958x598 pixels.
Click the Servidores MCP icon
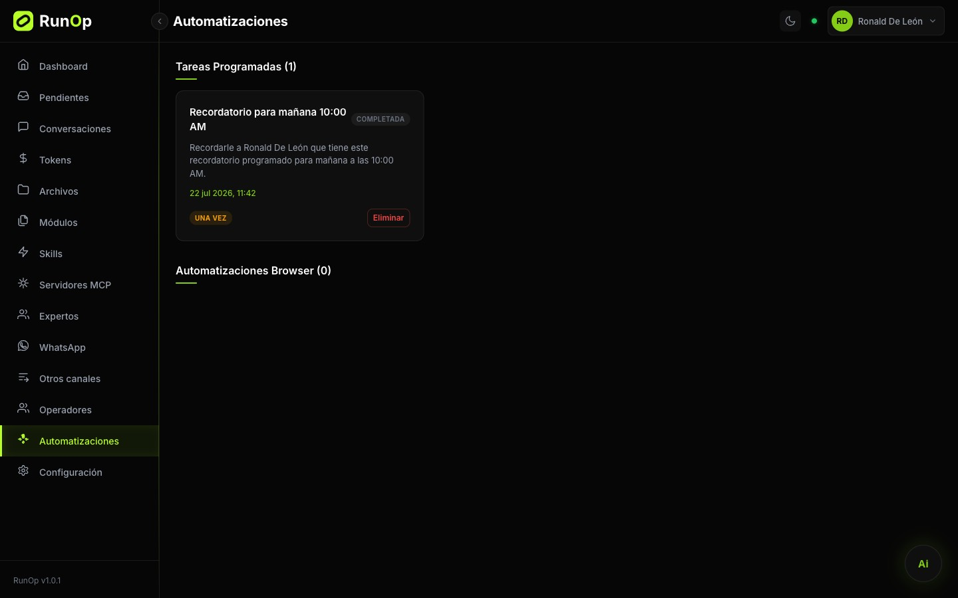pos(23,284)
